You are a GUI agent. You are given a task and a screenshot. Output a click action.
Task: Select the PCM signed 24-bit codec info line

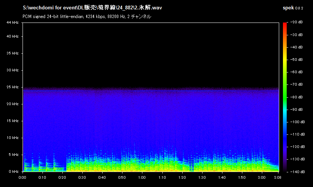87,17
